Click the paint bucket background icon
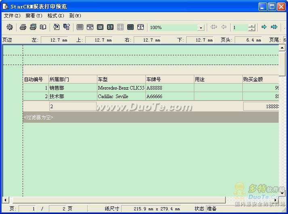 [57, 27]
